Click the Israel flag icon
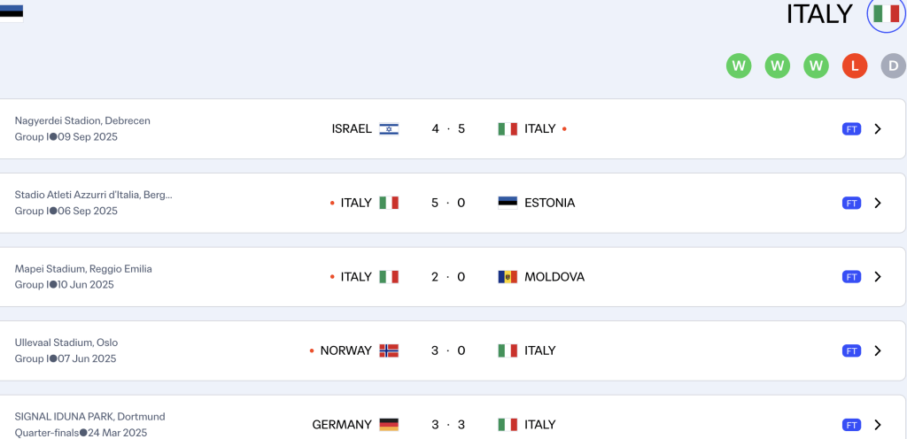The width and height of the screenshot is (907, 439). pyautogui.click(x=389, y=129)
